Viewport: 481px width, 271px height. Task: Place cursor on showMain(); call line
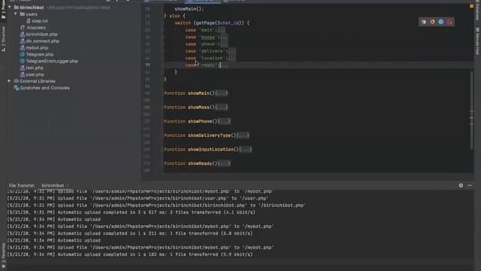pos(189,9)
